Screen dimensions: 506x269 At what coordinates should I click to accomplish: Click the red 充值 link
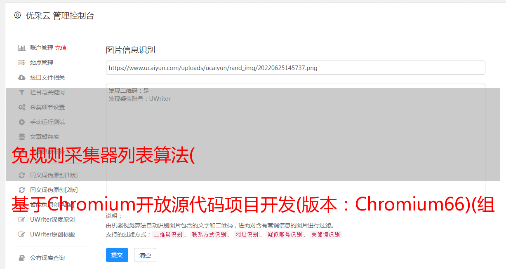click(61, 48)
